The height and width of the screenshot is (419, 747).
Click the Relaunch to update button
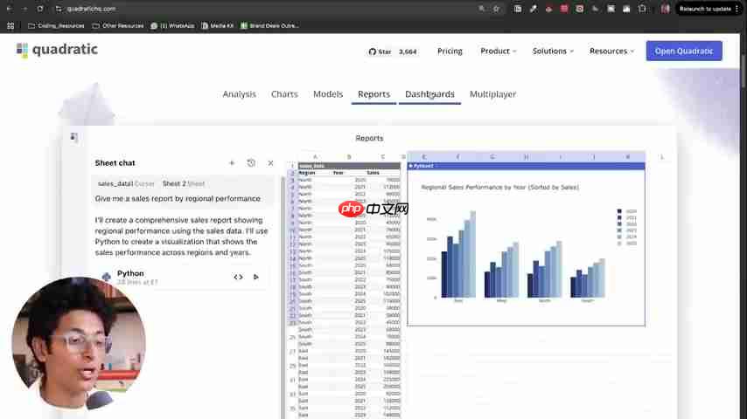click(x=705, y=9)
